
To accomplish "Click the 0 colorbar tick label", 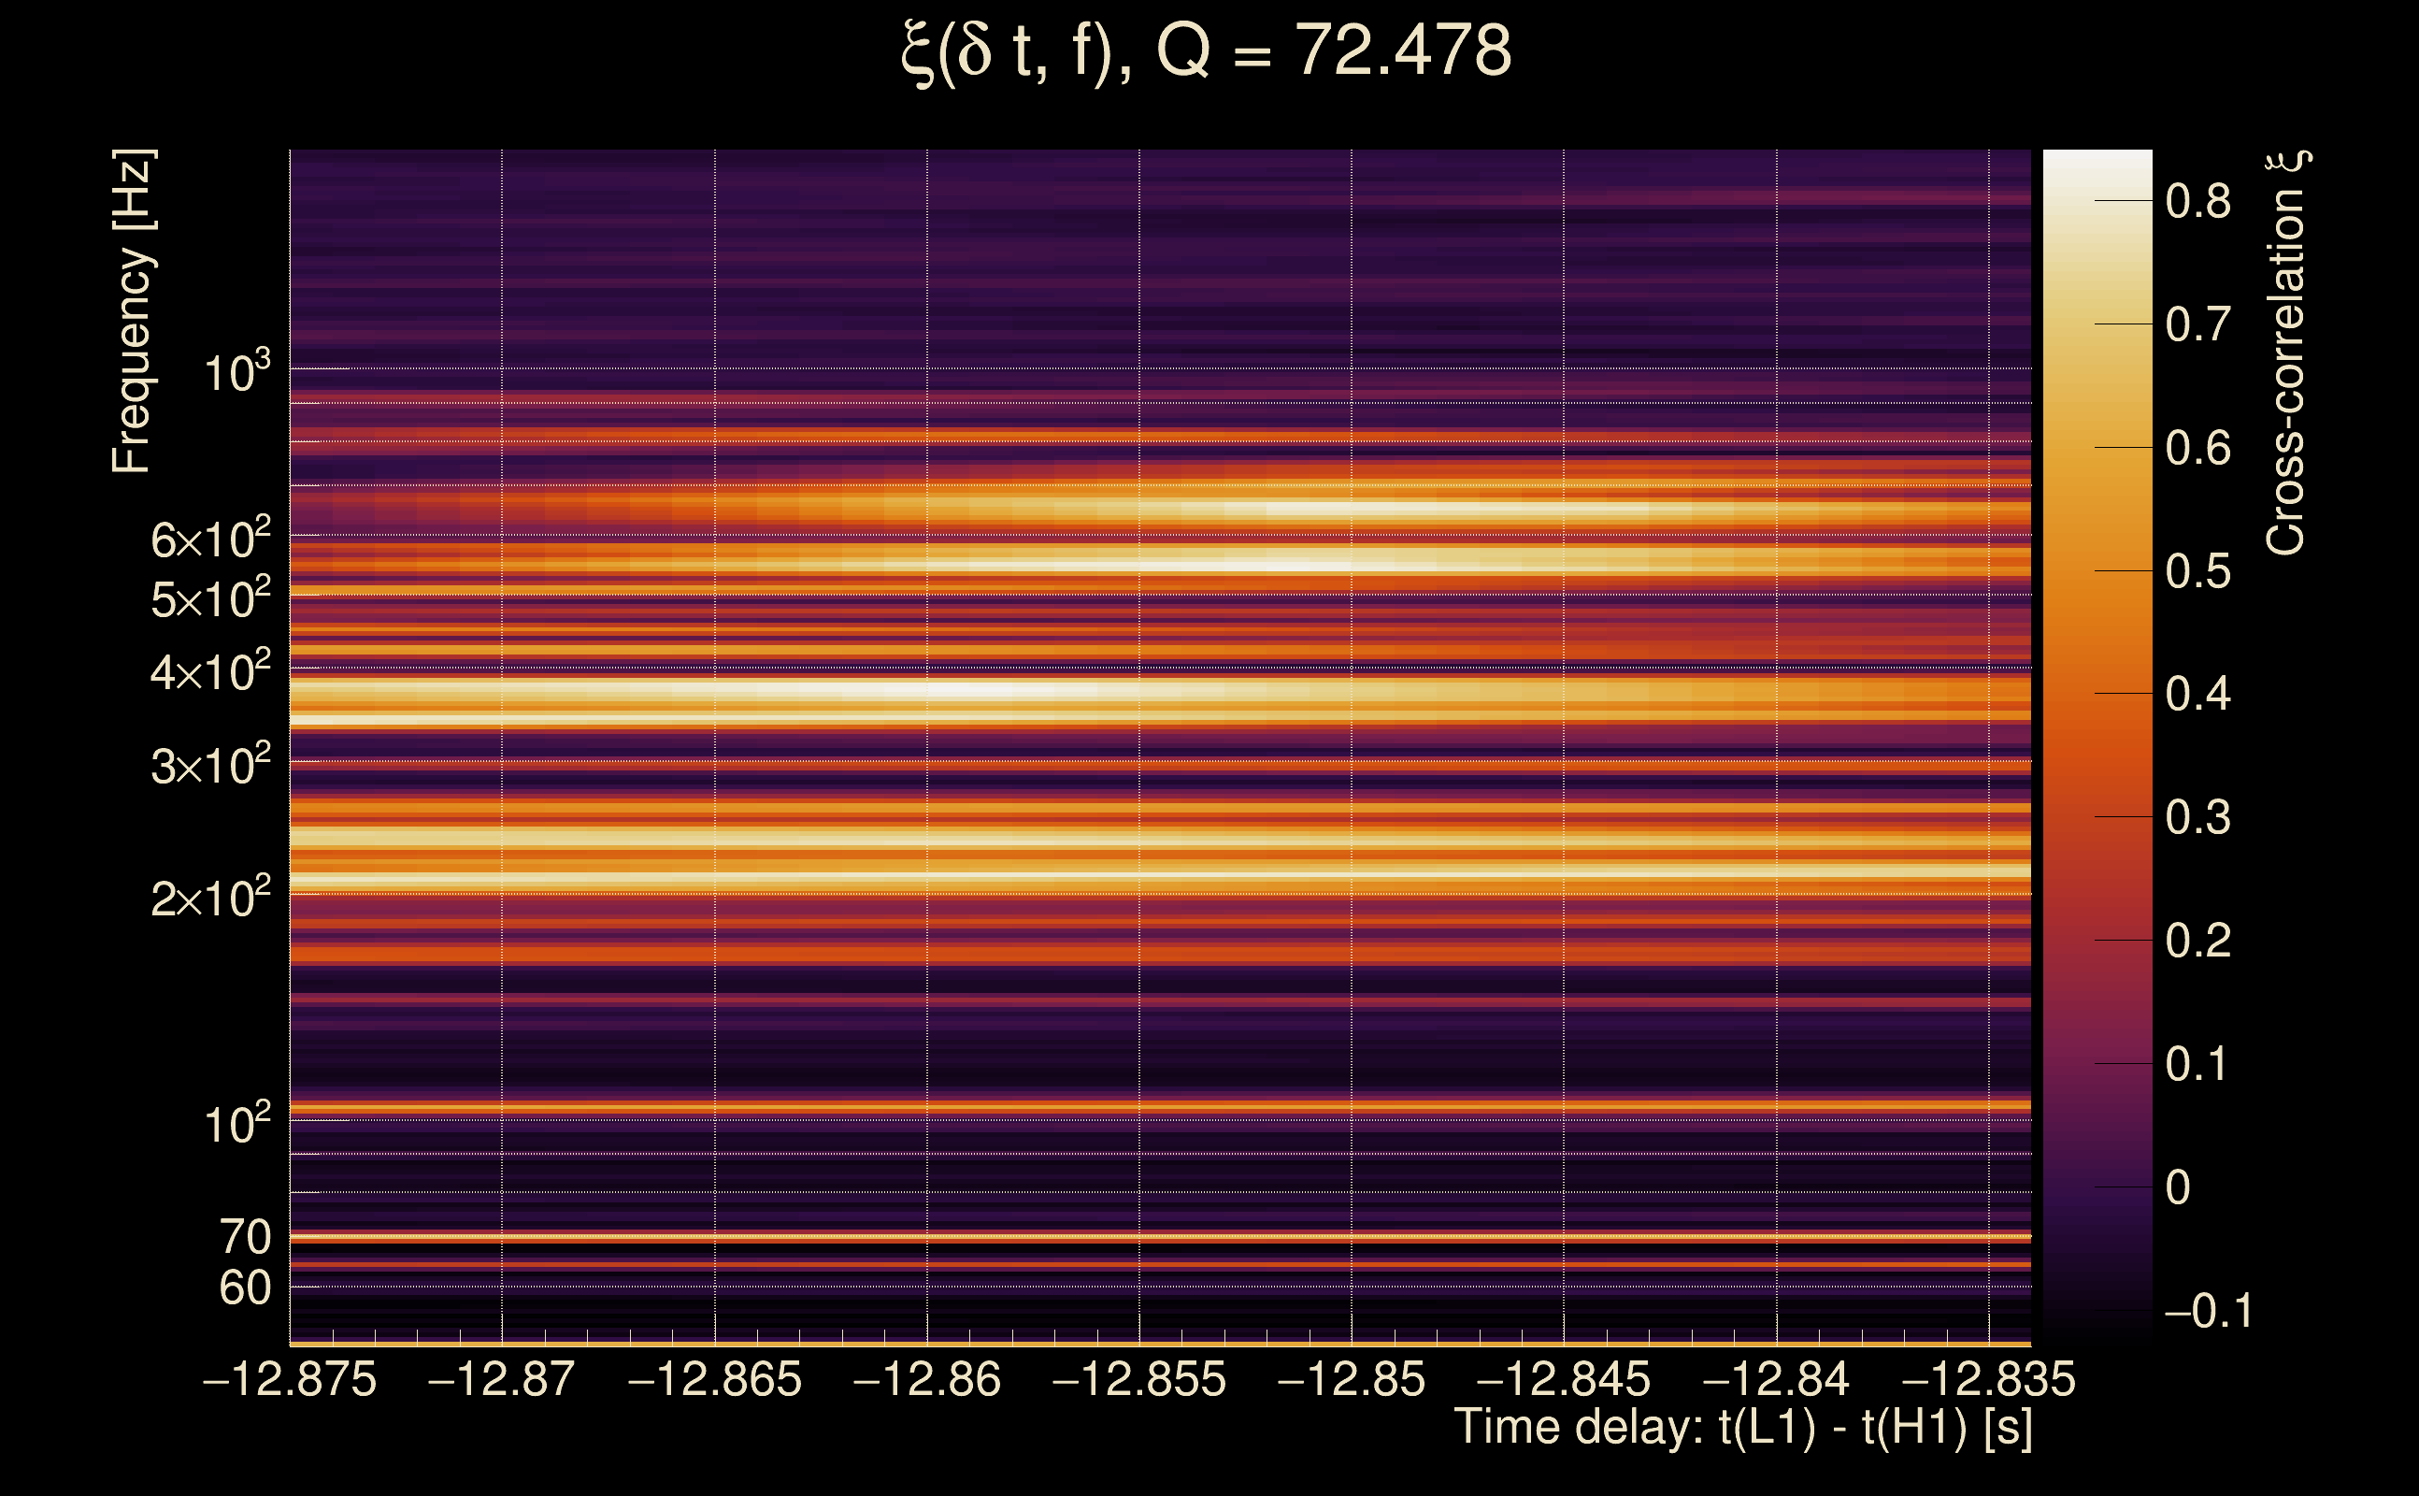I will pos(2178,1187).
